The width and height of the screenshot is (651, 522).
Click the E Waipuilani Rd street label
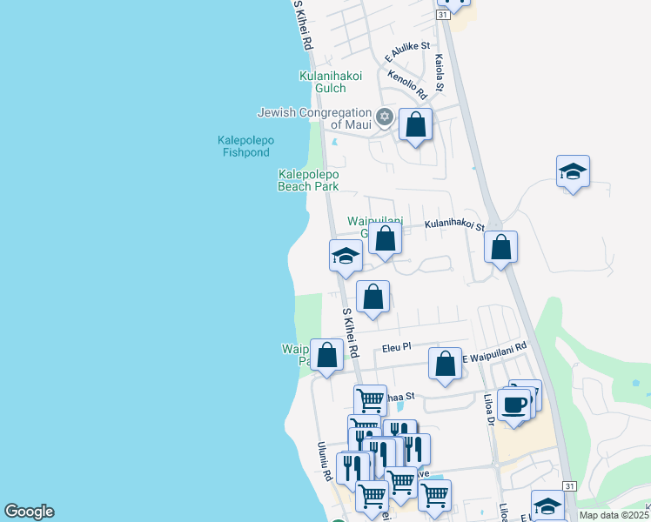(494, 352)
